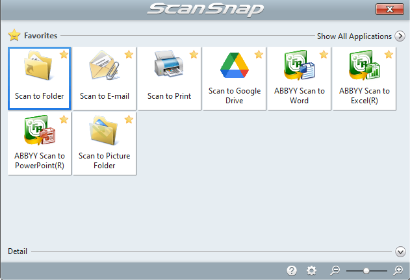Open ABBYY Scan to PowerPoint(R)

(40, 144)
